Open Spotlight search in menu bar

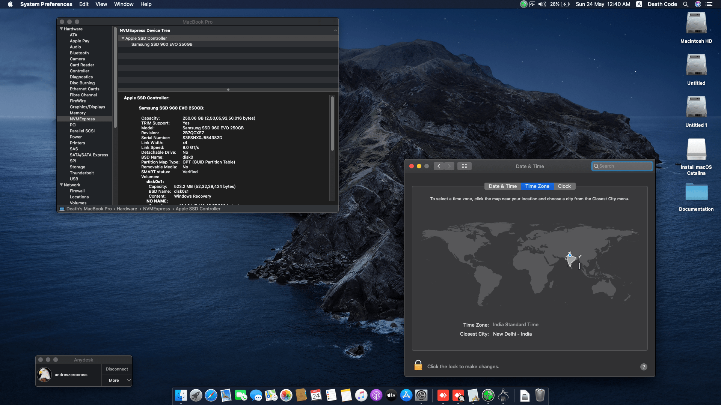coord(685,4)
